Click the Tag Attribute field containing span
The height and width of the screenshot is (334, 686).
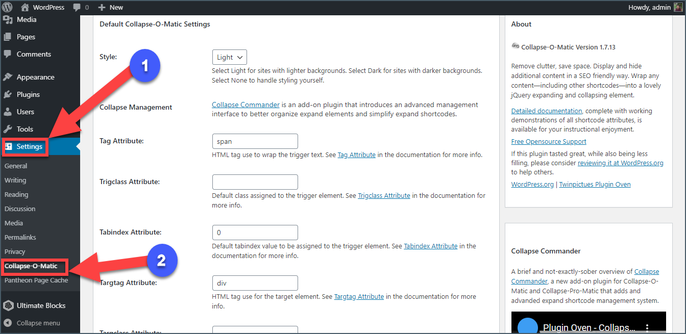point(255,141)
